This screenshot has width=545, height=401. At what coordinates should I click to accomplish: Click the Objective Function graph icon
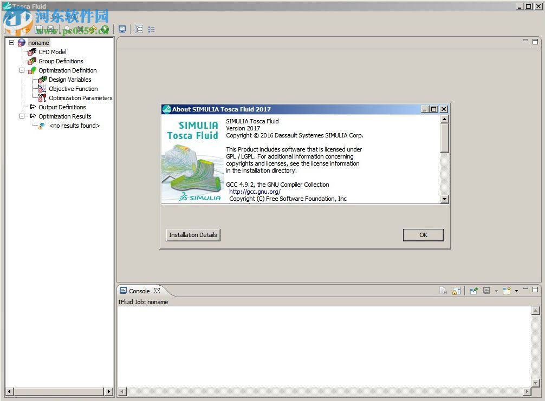(42, 89)
